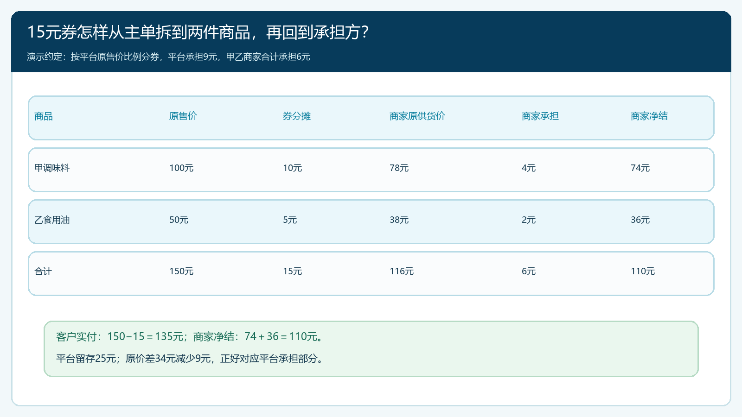The width and height of the screenshot is (742, 417).
Task: Click the 100元 price in 甲调味料 row
Action: (x=181, y=168)
